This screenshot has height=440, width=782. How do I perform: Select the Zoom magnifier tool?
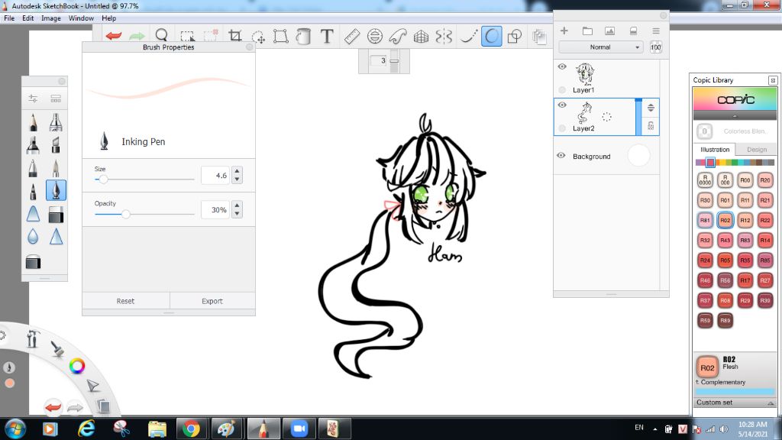tap(162, 35)
